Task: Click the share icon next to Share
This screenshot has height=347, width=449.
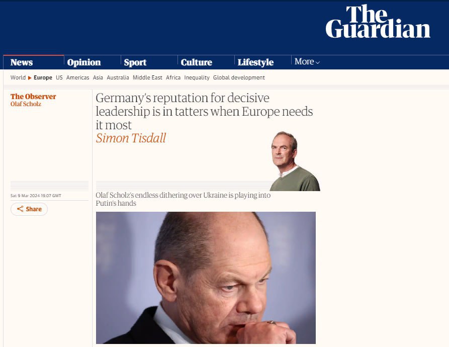Action: 20,209
